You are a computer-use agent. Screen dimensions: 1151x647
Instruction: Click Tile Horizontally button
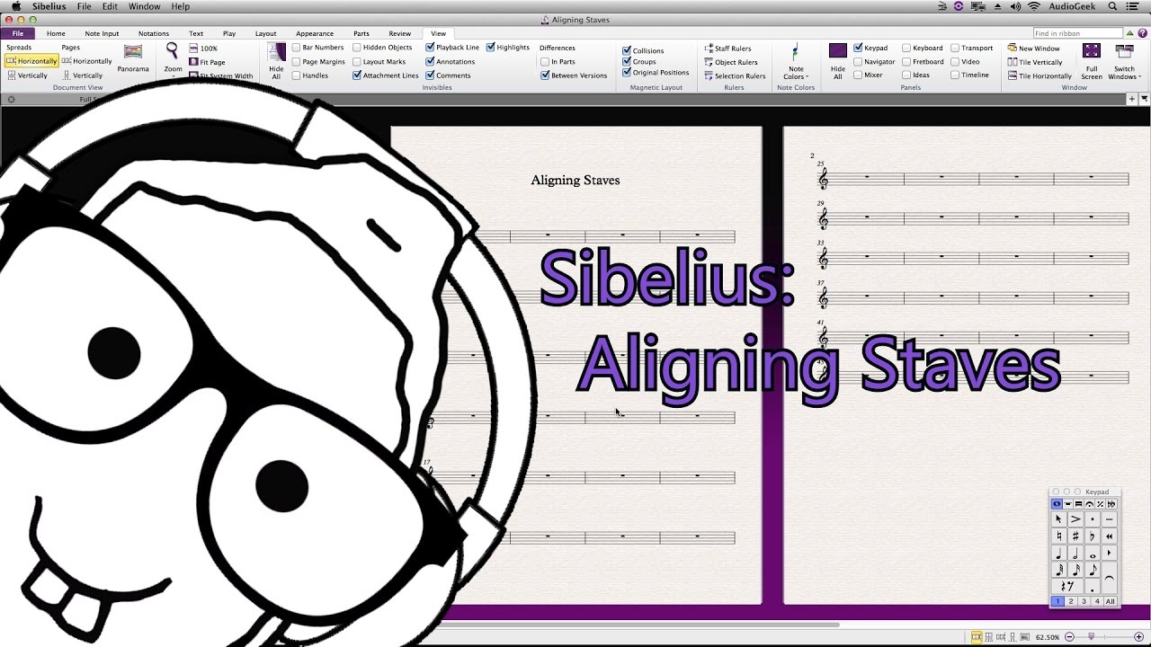1039,76
